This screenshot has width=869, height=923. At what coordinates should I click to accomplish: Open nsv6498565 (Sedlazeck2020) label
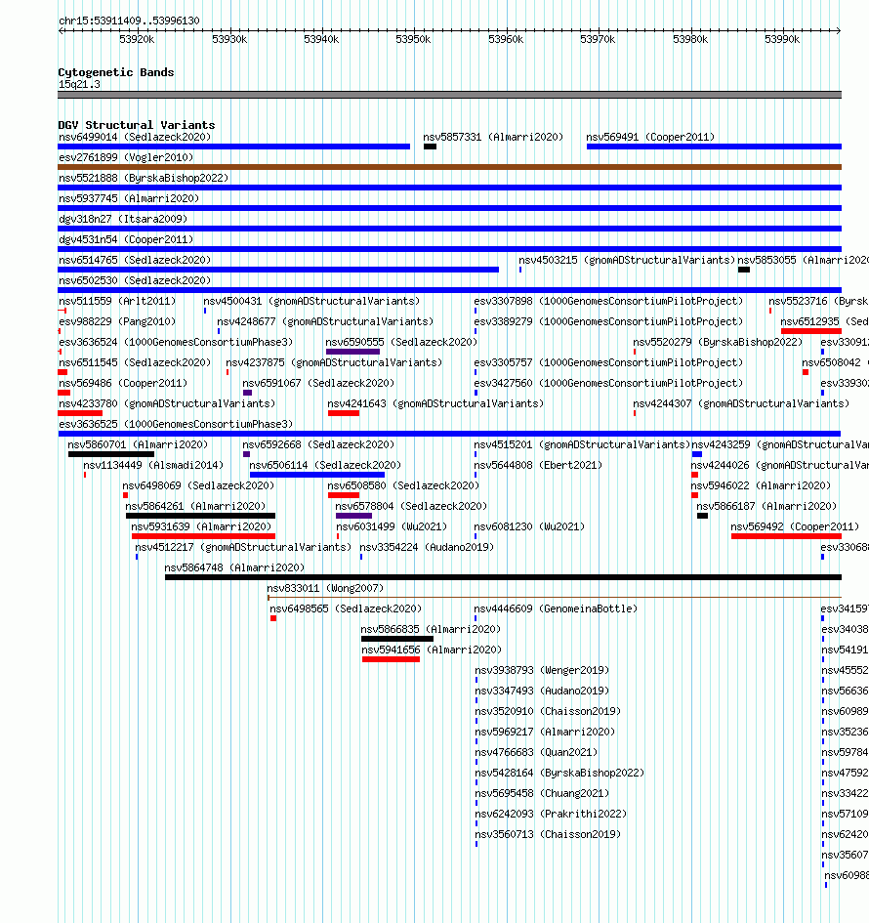pyautogui.click(x=346, y=609)
